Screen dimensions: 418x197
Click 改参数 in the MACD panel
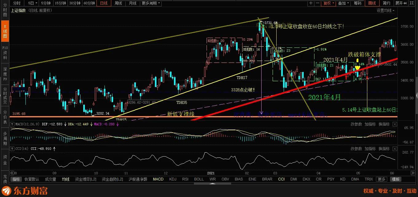coord(356,124)
